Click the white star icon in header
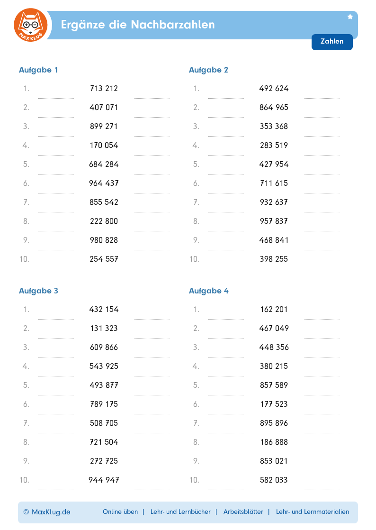The image size is (376, 530). (x=350, y=17)
